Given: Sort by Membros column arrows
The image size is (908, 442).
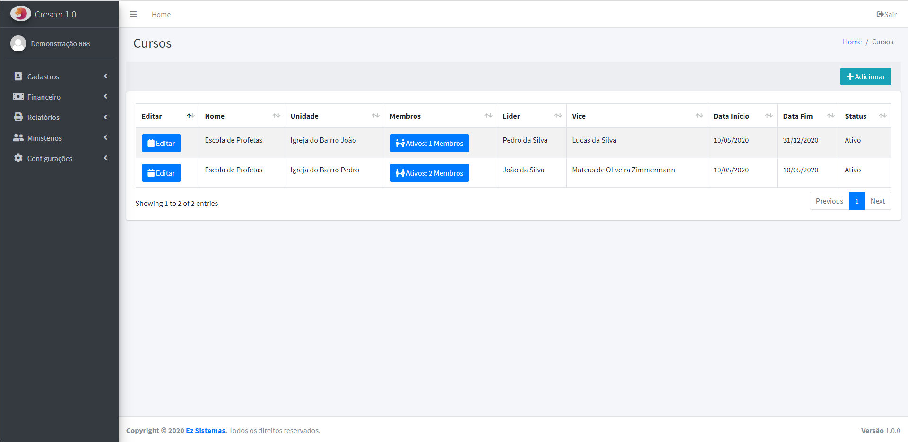Looking at the screenshot, I should 488,116.
